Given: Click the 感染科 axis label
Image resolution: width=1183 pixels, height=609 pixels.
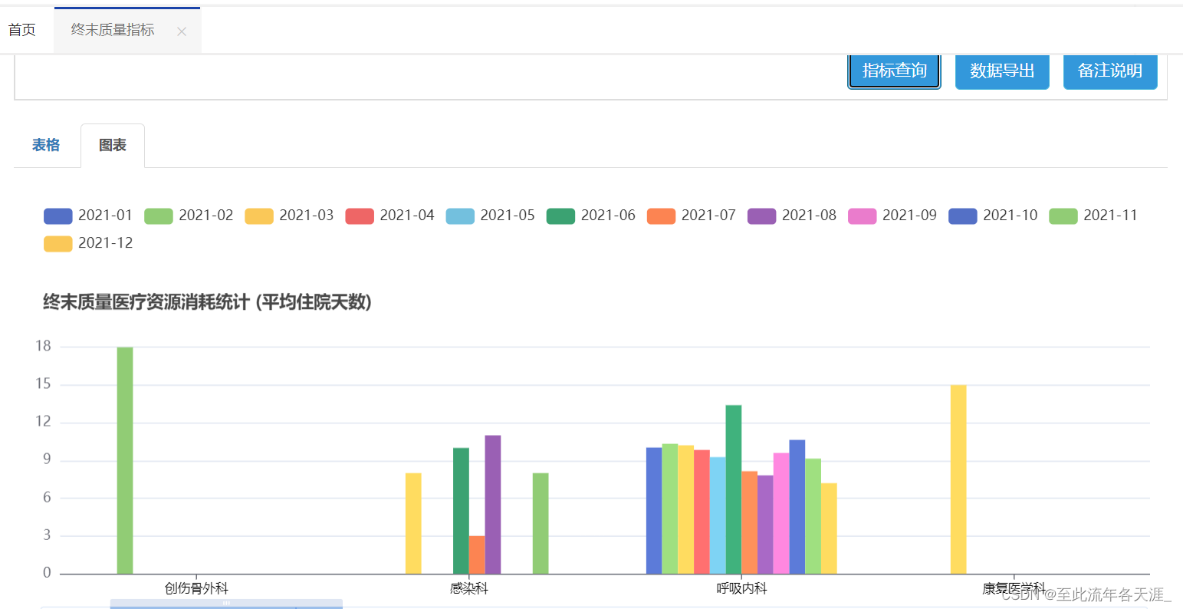Looking at the screenshot, I should pos(469,588).
